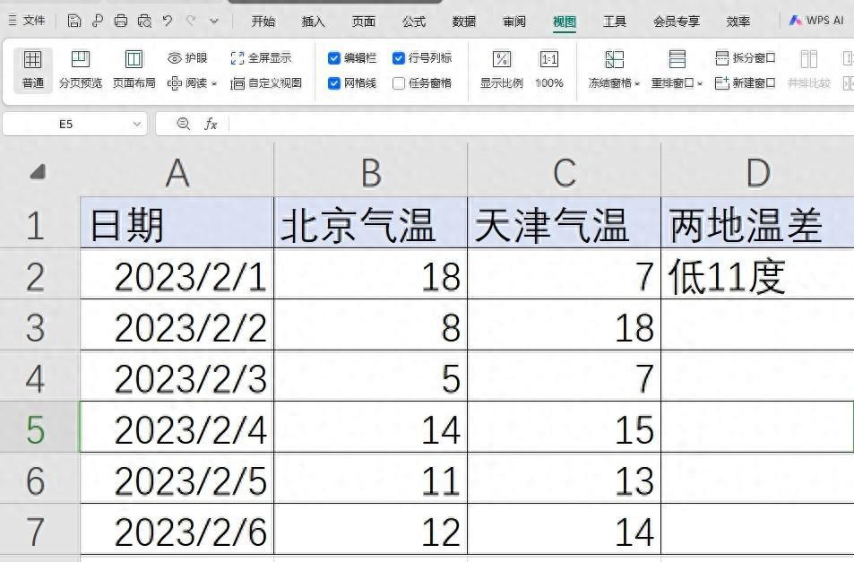Image resolution: width=854 pixels, height=562 pixels.
Task: Expand the quick access toolbar dropdown
Action: point(214,22)
